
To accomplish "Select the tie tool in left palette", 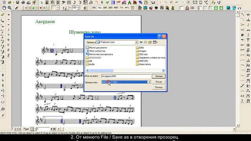I will (x=3, y=102).
